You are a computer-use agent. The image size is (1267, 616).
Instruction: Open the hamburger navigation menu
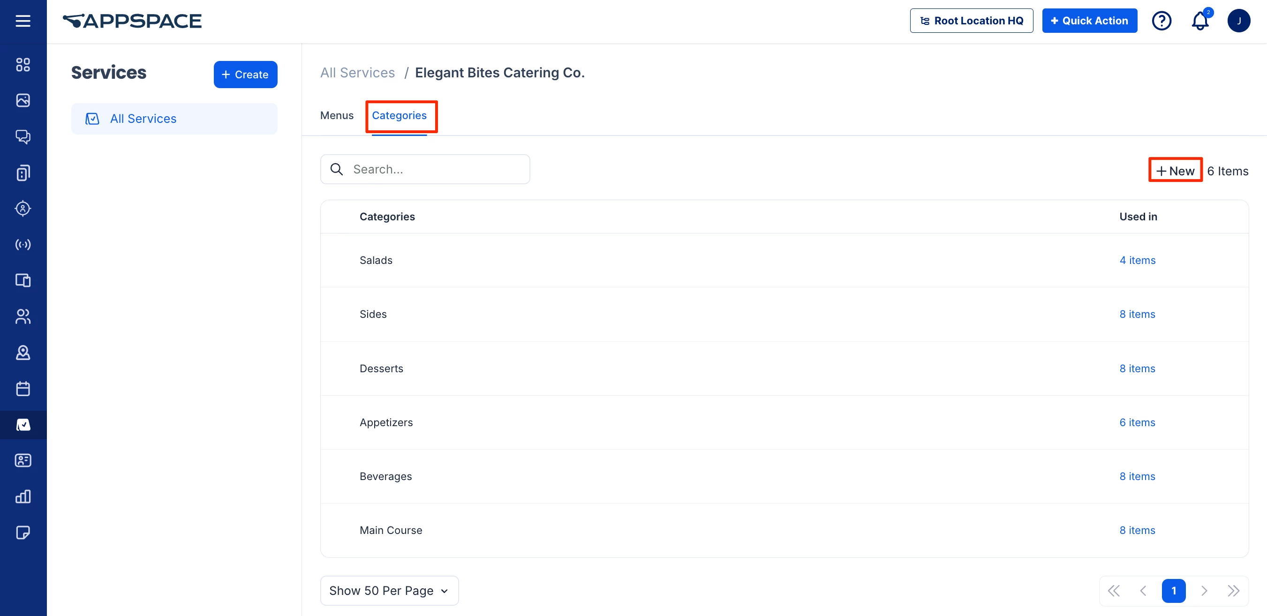23,21
